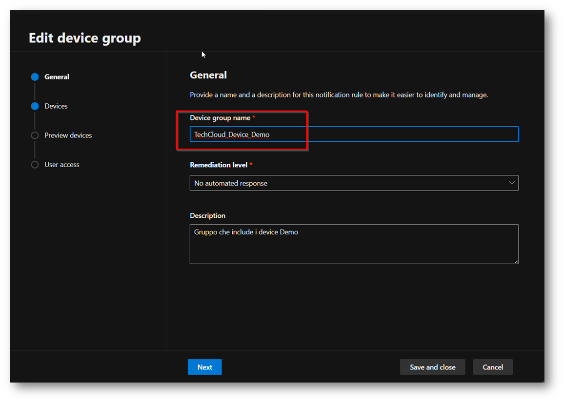This screenshot has width=565, height=403.
Task: Cancel editing the device group
Action: (x=492, y=367)
